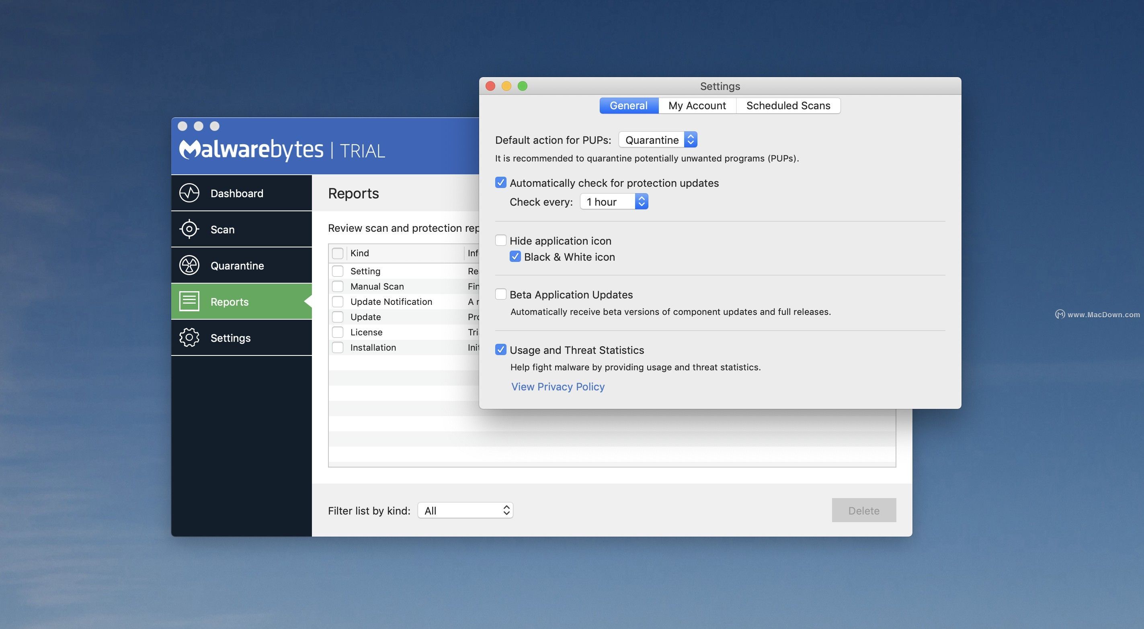
Task: Click the Quarantine radiation icon
Action: click(189, 265)
